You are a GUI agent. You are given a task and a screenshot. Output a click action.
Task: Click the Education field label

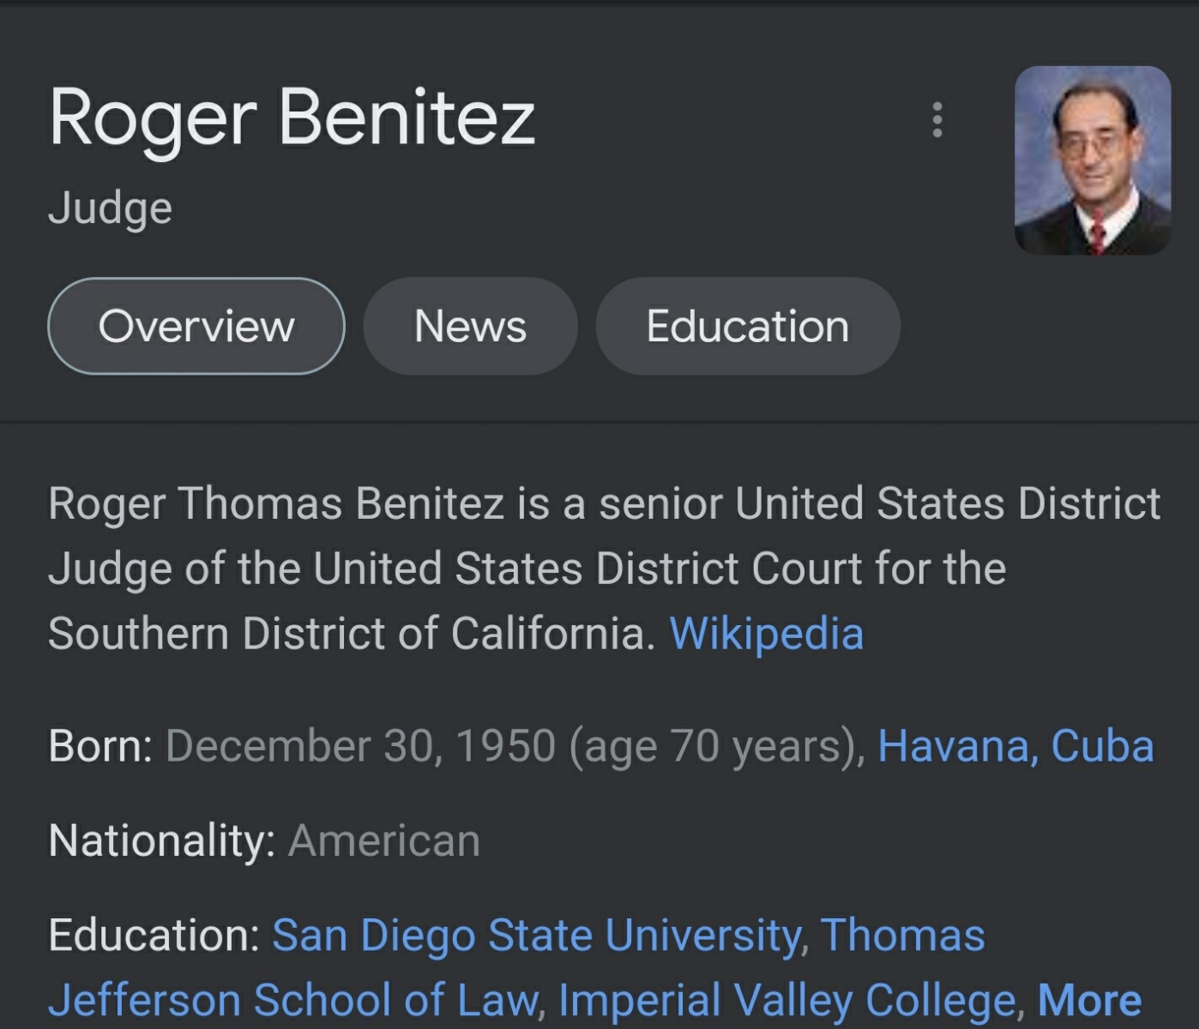pyautogui.click(x=154, y=935)
